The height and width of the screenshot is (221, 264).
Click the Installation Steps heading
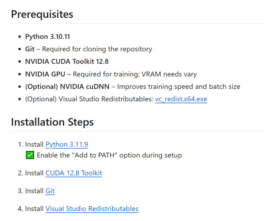pos(52,122)
